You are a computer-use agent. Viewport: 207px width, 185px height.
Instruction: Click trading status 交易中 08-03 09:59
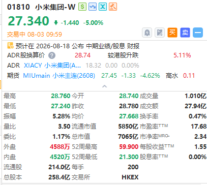[35, 35]
